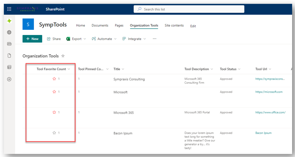This screenshot has width=295, height=157.
Task: Click the plus create icon in left rail
Action: pos(9,79)
